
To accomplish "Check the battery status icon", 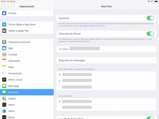I will [156, 1].
